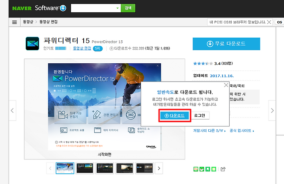
Task: Select the fourth screenshot thumbnail
Action: click(x=125, y=168)
